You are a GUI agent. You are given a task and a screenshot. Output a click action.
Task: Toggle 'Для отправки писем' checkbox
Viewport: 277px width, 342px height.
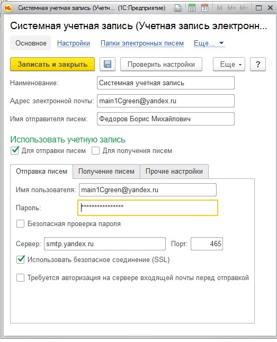click(15, 150)
